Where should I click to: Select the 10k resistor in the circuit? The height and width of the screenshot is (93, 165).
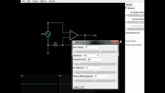[x=55, y=45]
